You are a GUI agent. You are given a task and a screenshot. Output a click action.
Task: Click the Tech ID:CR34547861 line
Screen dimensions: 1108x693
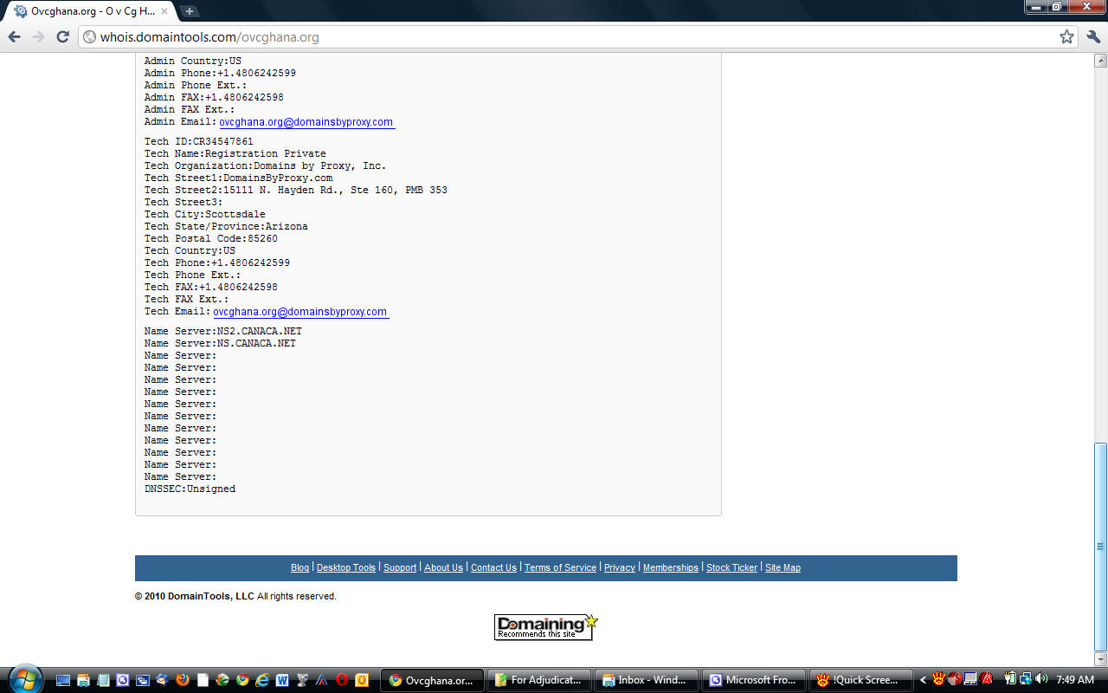199,142
